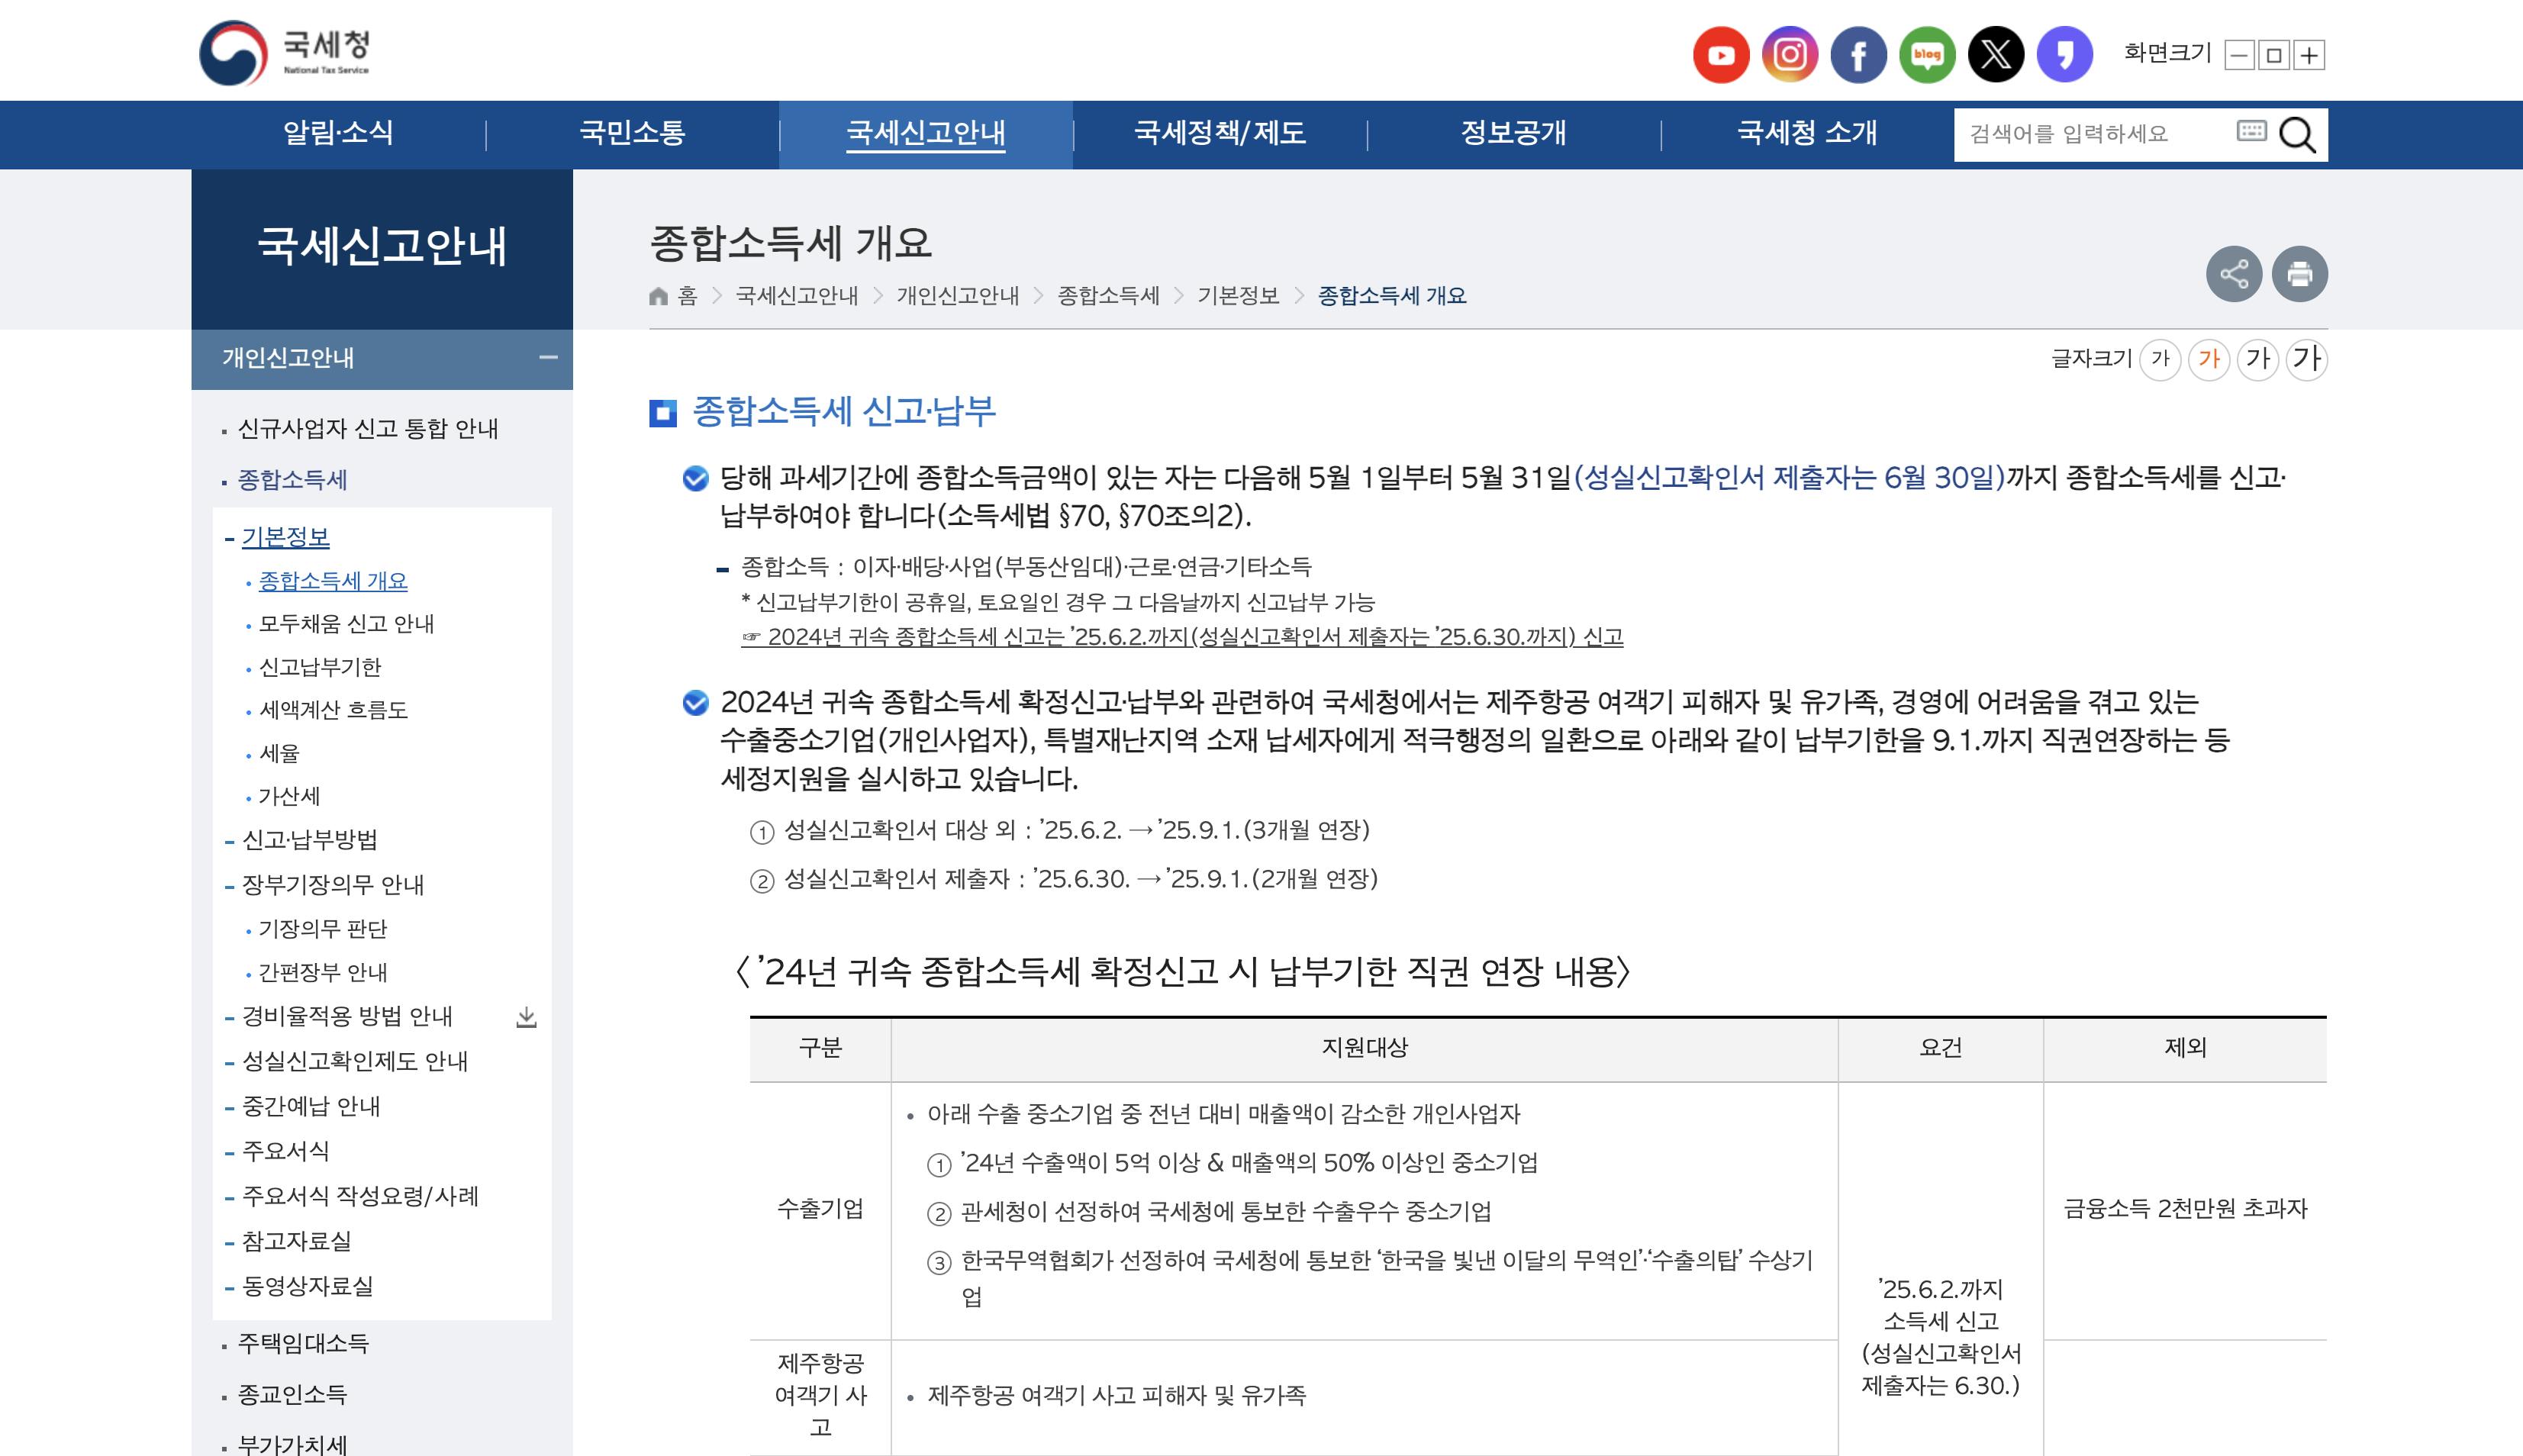Open the YouTube channel icon
This screenshot has height=1456, width=2523.
click(x=1720, y=54)
